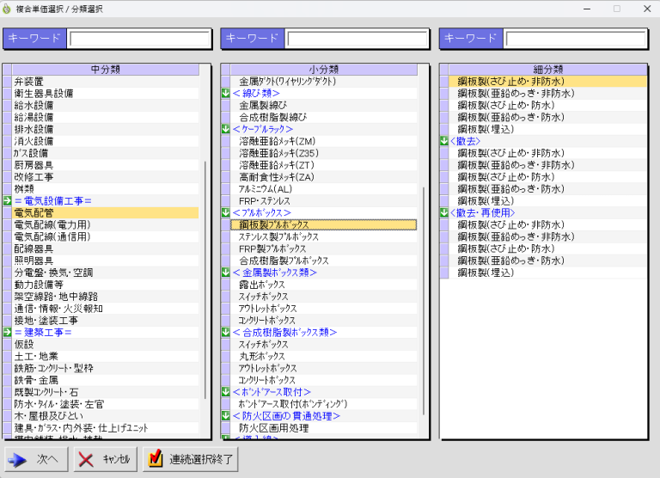Click the red X icon on キャンセル button
This screenshot has height=478, width=660.
pyautogui.click(x=86, y=459)
